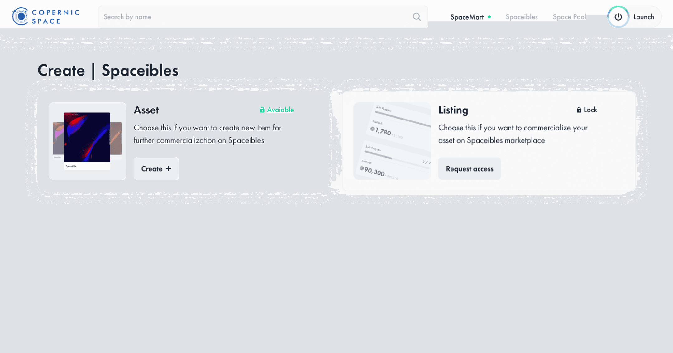Viewport: 673px width, 353px height.
Task: Click the black lock icon on Listing
Action: pos(579,110)
